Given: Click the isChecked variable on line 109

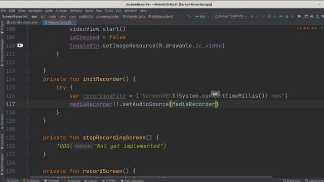Looking at the screenshot, I should (x=85, y=37).
